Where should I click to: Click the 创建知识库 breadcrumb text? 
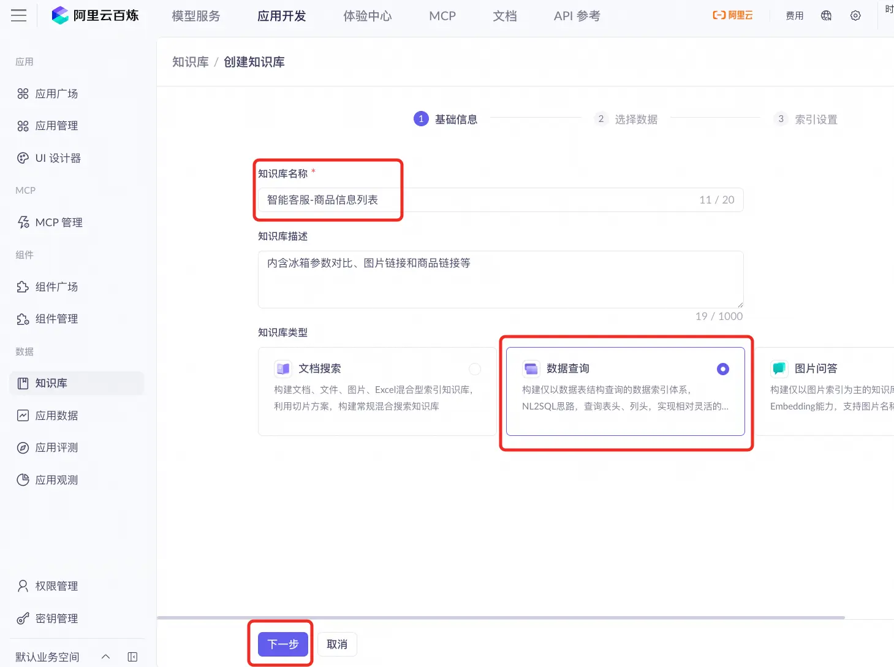click(254, 62)
